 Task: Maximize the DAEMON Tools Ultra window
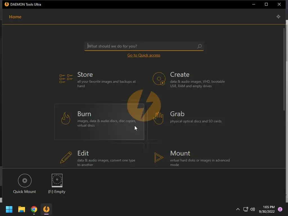pyautogui.click(x=266, y=4)
